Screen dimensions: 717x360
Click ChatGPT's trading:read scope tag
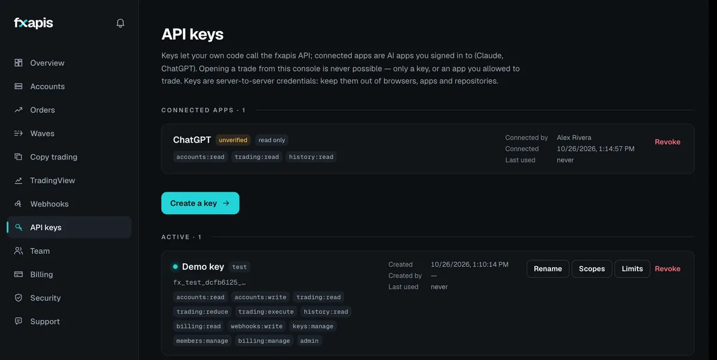(256, 157)
